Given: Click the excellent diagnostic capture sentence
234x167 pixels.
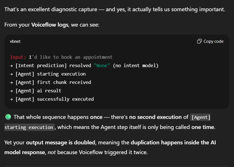Looking at the screenshot, I should point(115,9).
